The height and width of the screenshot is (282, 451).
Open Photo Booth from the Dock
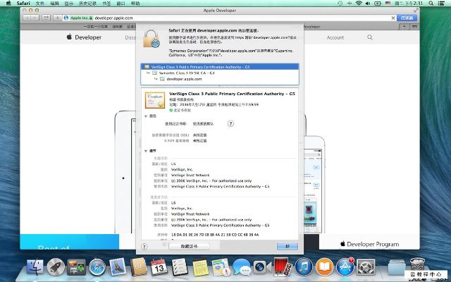point(283,266)
